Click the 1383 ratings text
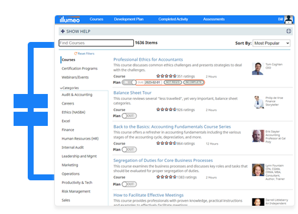The width and height of the screenshot is (298, 214). coord(187,177)
